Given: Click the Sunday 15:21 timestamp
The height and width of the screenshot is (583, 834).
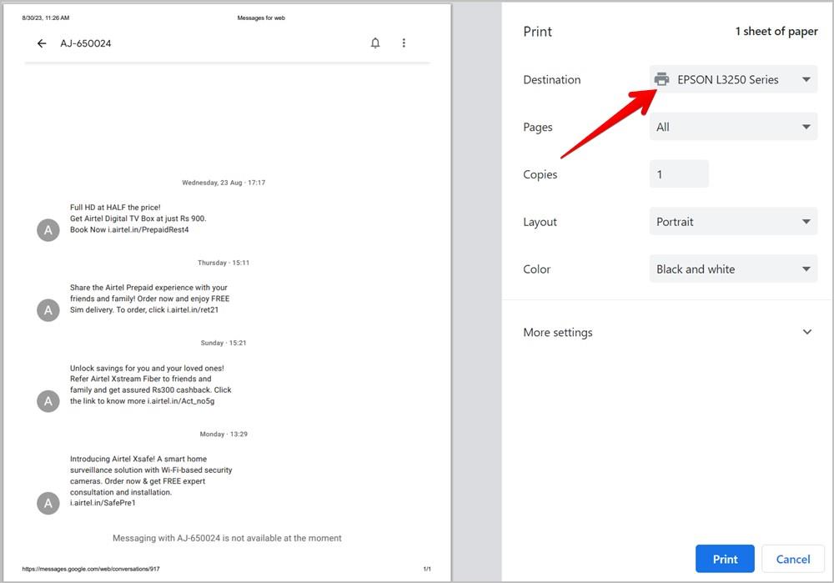Looking at the screenshot, I should pos(224,343).
